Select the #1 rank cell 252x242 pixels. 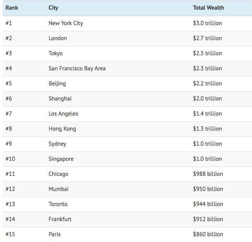pos(9,23)
